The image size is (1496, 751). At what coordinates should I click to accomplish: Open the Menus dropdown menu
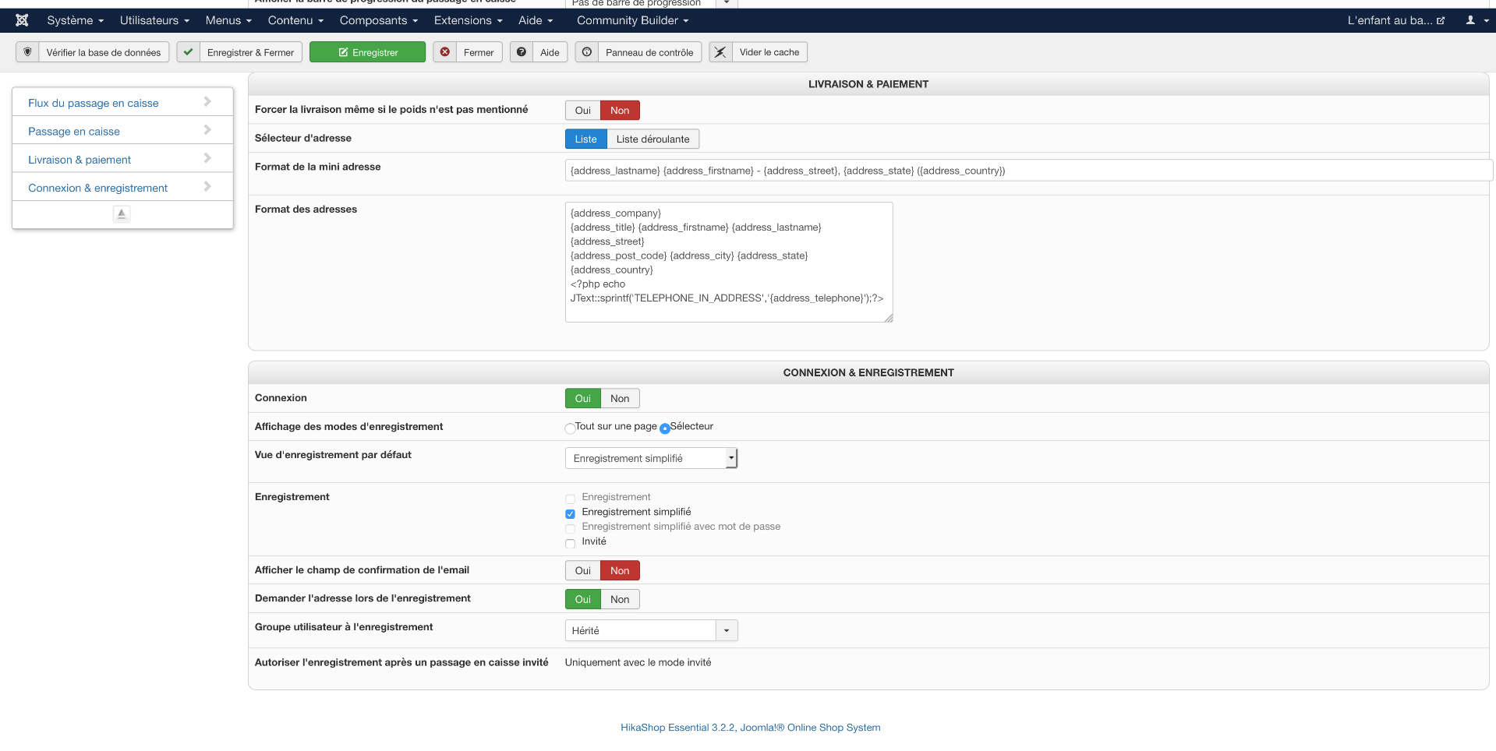[228, 20]
